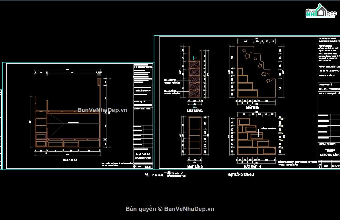Click the hatched front elevation of staircase

click(x=194, y=79)
